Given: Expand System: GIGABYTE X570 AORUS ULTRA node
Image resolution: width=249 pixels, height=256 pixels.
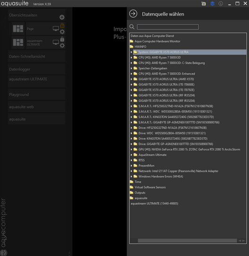Looking at the screenshot, I should point(131,52).
